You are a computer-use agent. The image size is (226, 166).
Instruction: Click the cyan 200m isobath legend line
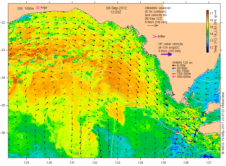21,11
